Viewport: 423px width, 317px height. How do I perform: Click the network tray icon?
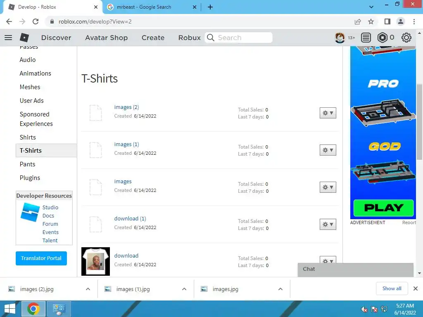point(384,309)
